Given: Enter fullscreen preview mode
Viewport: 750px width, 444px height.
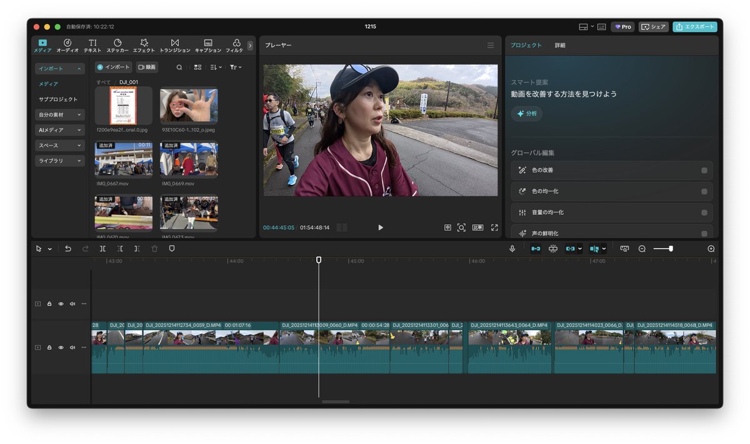Looking at the screenshot, I should click(x=494, y=227).
